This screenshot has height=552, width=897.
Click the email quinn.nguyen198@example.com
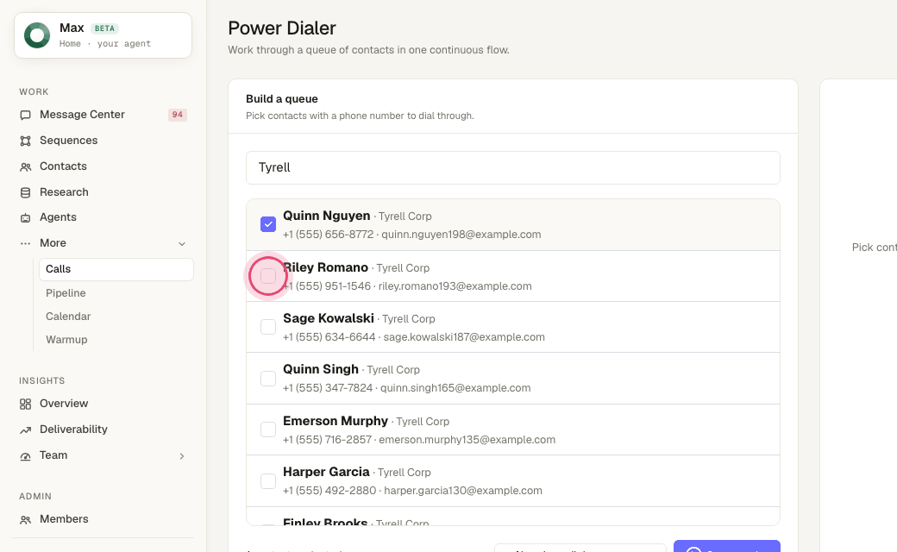(x=461, y=235)
